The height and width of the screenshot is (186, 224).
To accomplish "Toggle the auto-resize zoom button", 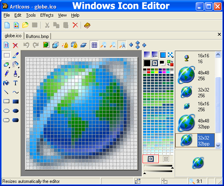I will [x=122, y=45].
